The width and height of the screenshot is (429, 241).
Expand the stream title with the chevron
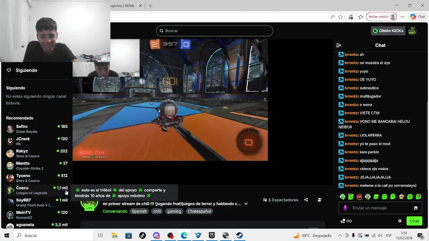point(246,204)
